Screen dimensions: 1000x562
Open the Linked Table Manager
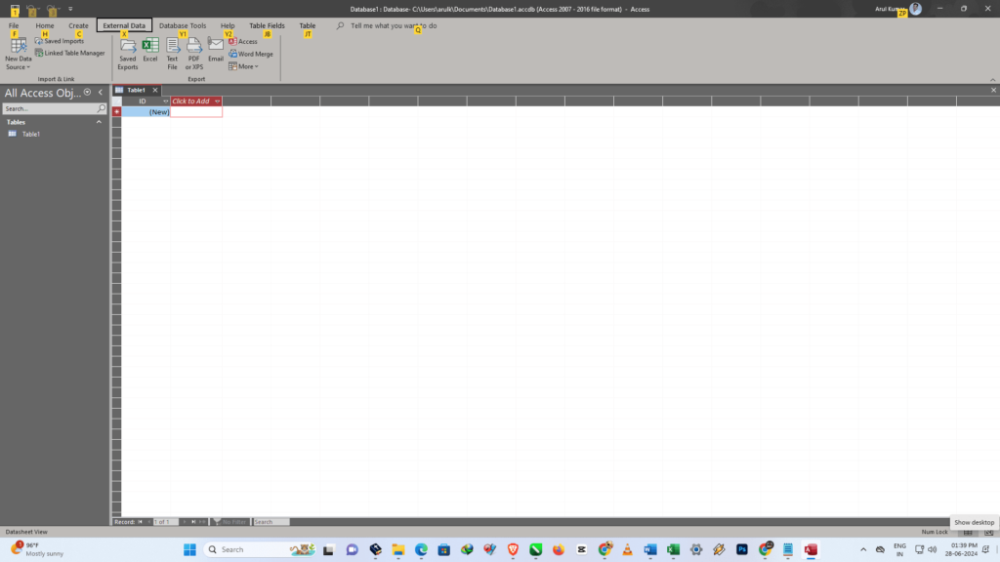[x=69, y=53]
